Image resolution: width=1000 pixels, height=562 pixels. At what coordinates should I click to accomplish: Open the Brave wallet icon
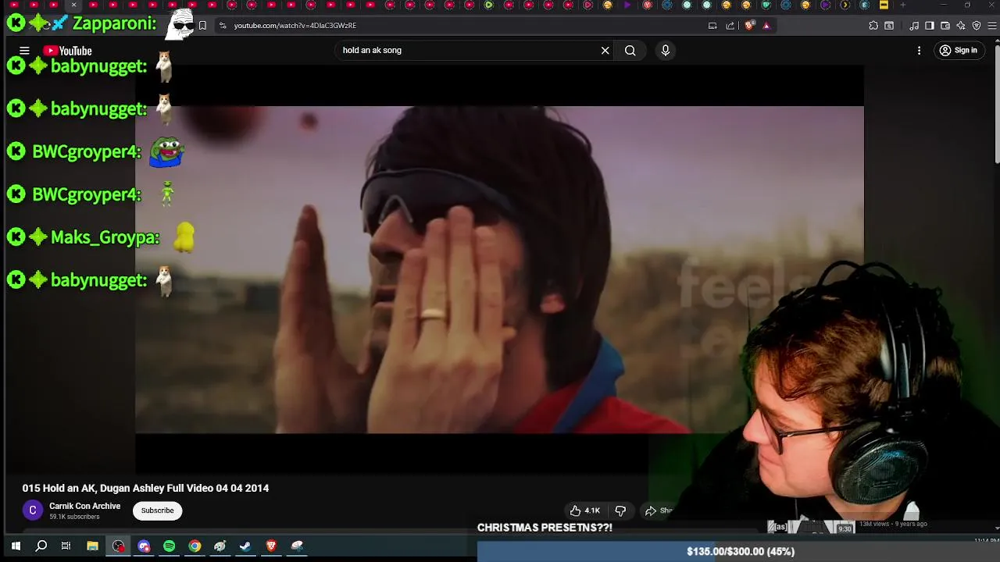coord(945,26)
